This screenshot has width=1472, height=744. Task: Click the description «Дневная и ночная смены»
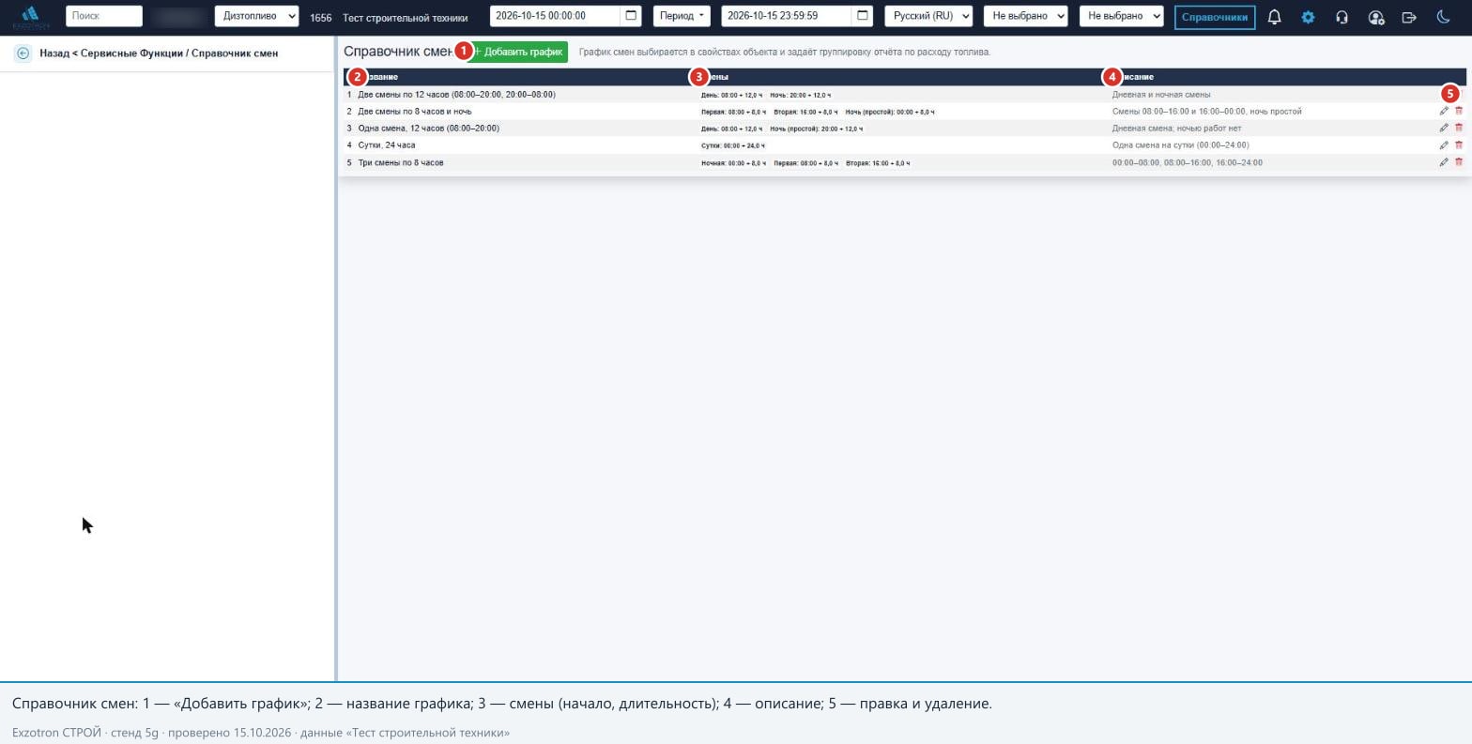1161,95
